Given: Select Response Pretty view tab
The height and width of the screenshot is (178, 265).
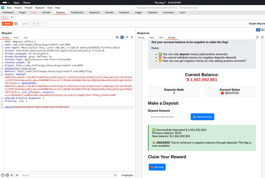Looking at the screenshot, I should 141,38.
